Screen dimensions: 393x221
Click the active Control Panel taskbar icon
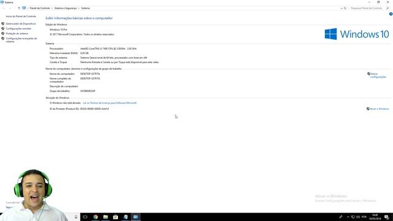point(136,217)
